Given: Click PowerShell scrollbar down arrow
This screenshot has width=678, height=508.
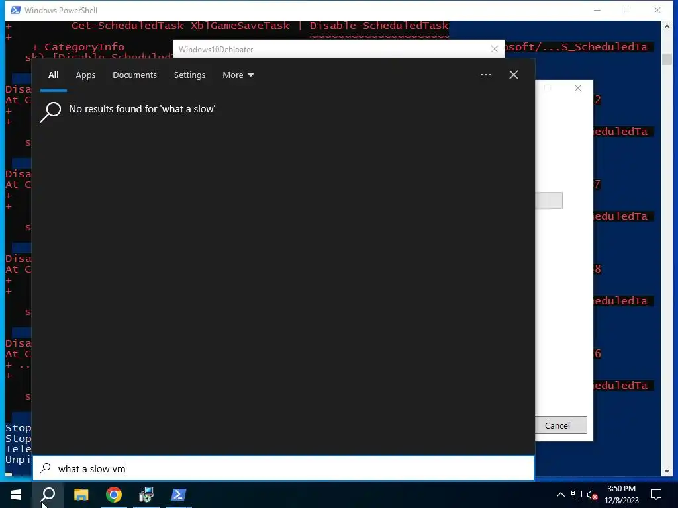Looking at the screenshot, I should tap(667, 471).
